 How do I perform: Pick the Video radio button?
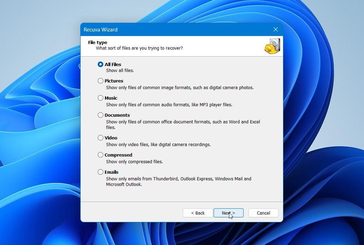(100, 138)
